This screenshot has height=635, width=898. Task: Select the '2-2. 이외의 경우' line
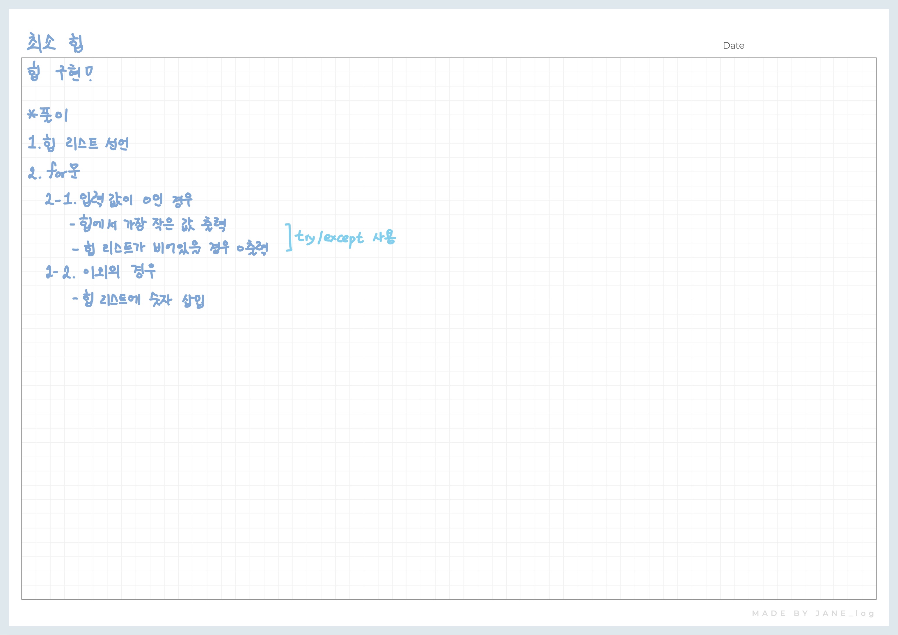point(100,272)
